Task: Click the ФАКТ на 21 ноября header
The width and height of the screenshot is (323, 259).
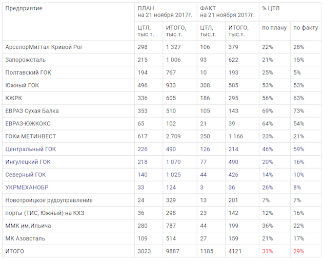Action: pos(226,12)
